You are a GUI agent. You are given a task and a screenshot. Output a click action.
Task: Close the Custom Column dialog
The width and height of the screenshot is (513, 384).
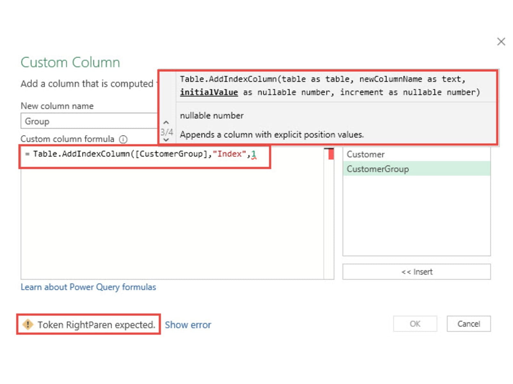501,42
